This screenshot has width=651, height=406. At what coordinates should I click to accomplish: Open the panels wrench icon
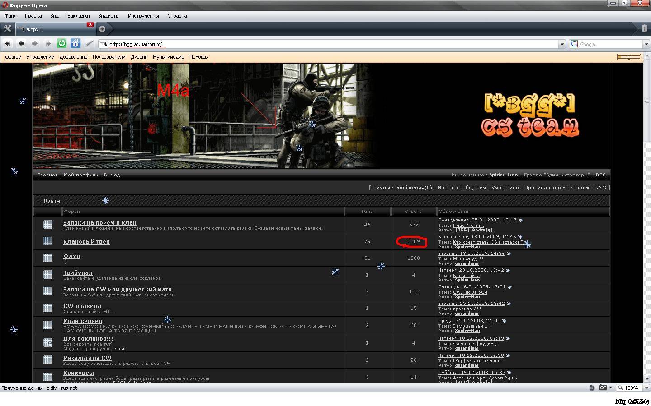(7, 28)
